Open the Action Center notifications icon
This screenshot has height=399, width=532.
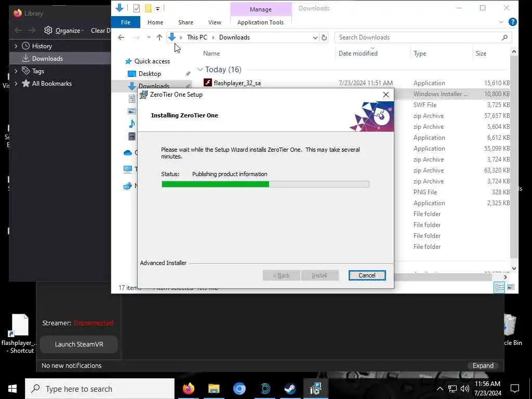[515, 389]
